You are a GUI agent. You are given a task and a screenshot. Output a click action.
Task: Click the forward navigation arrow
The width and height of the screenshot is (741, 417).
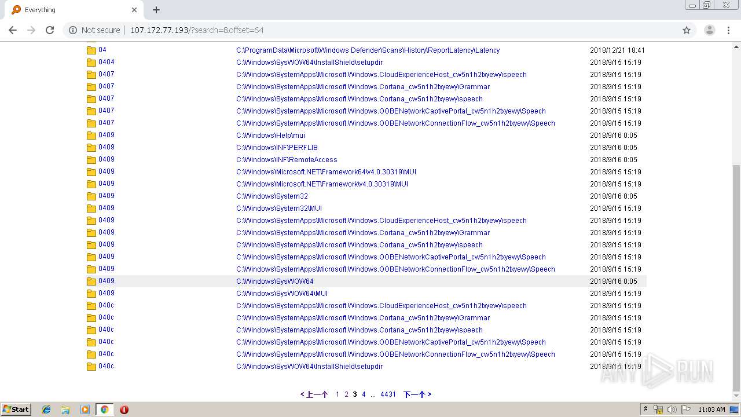click(x=31, y=30)
